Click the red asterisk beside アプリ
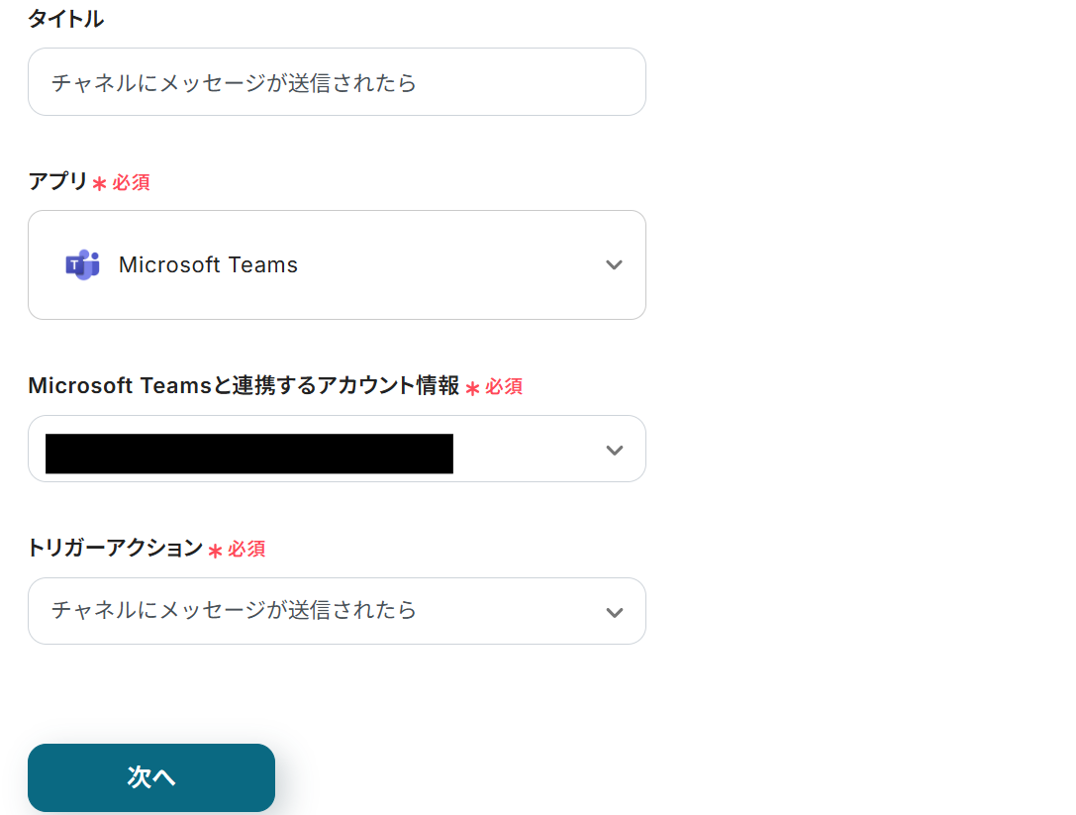 (x=99, y=184)
